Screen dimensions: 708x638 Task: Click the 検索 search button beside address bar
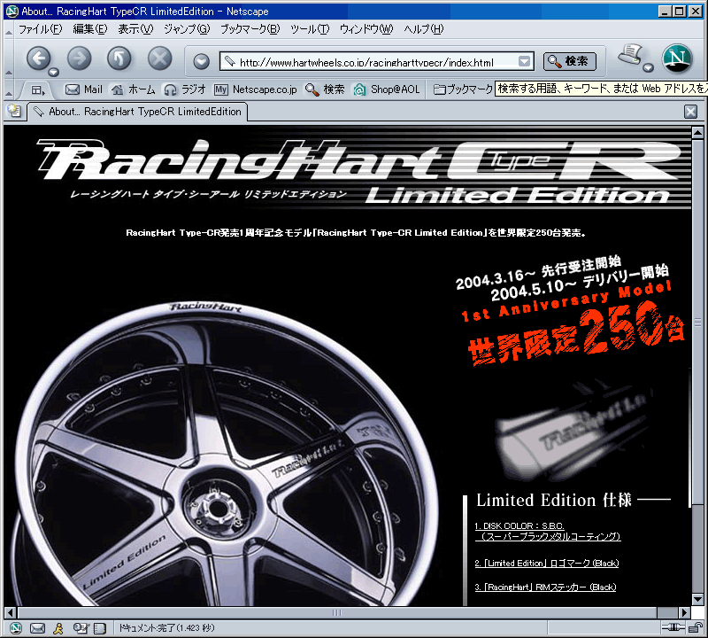[569, 61]
